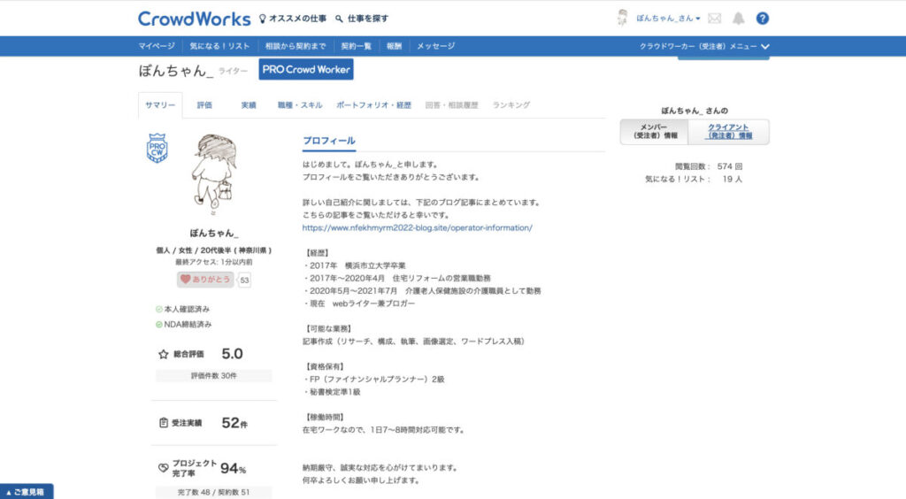906x499 pixels.
Task: Open 契約一覧 menu item
Action: (356, 46)
